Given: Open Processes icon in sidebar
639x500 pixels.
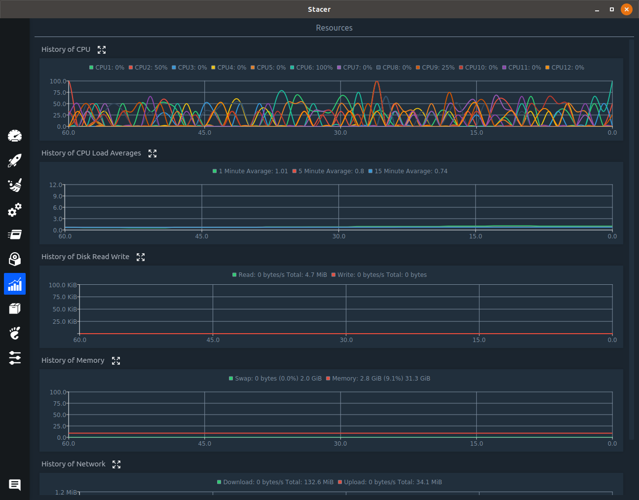Looking at the screenshot, I should click(x=15, y=234).
